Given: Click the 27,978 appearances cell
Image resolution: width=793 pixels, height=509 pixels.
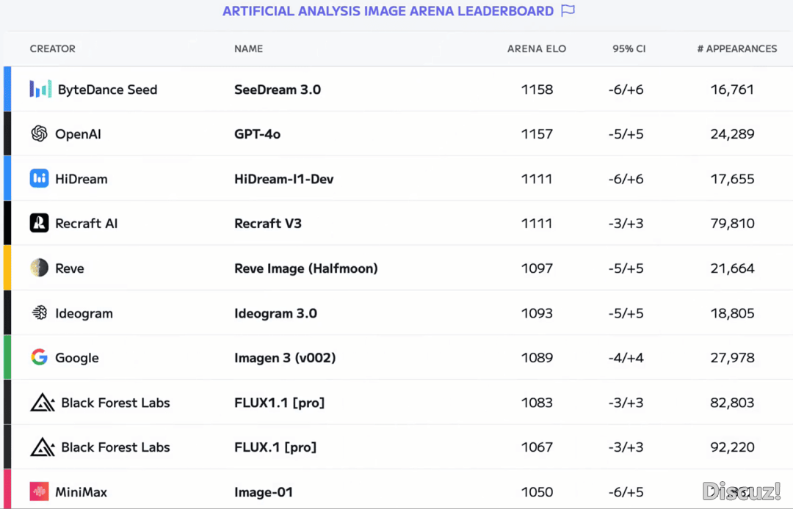Looking at the screenshot, I should [732, 357].
